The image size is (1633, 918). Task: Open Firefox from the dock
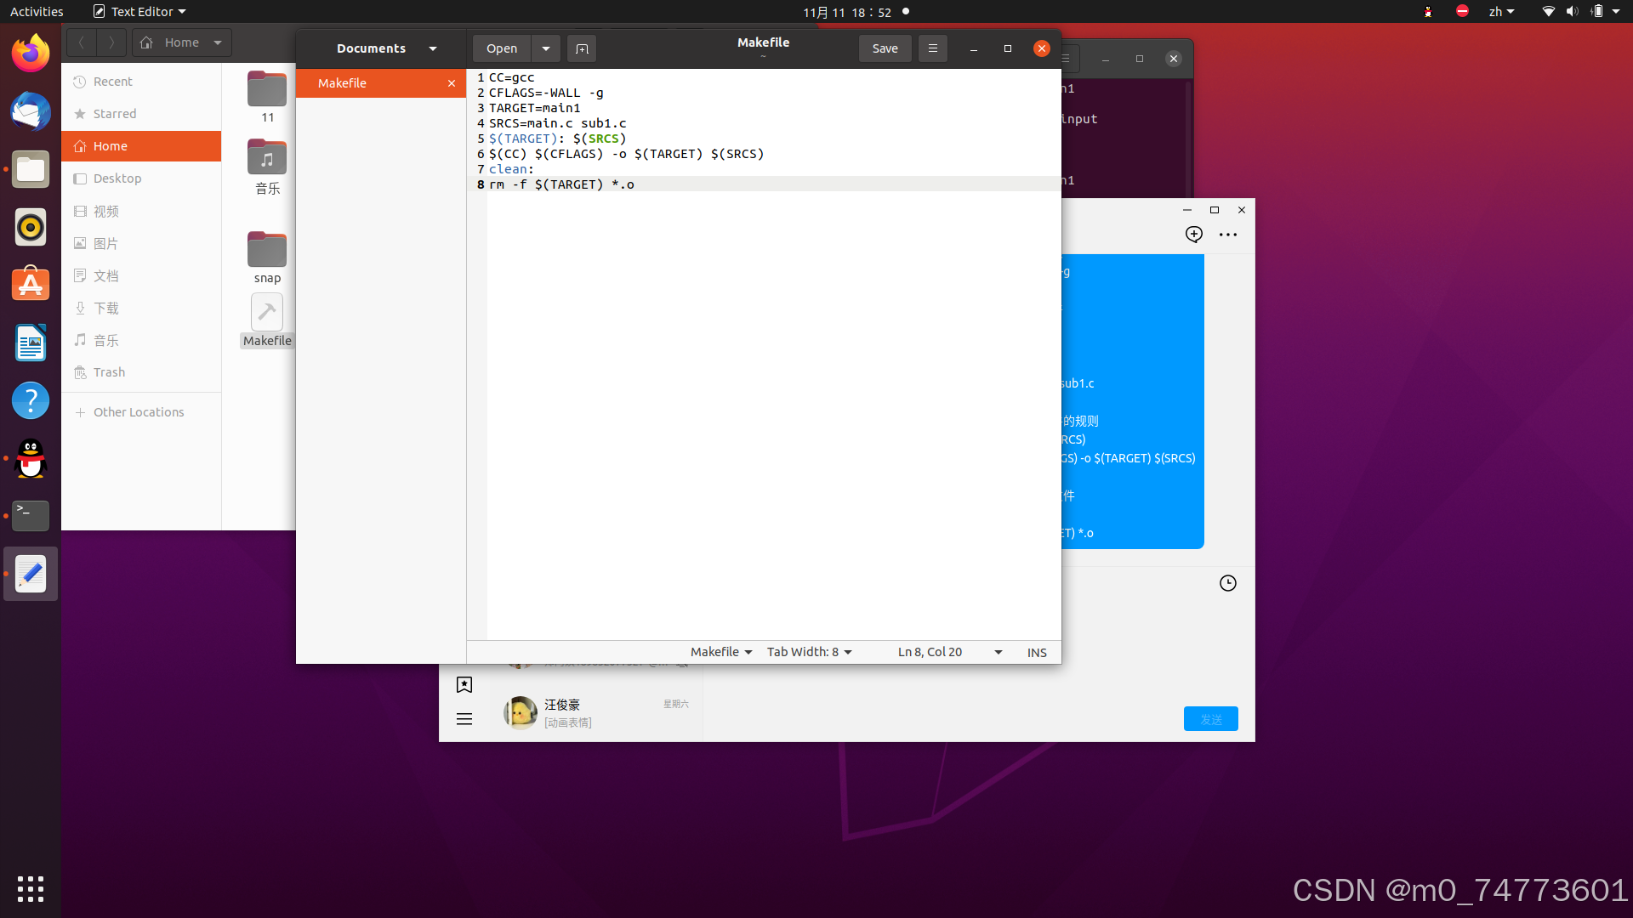point(31,52)
